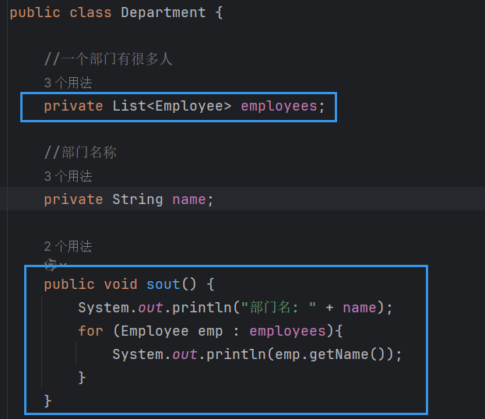Click 'println' in the emp.getName line

236,354
